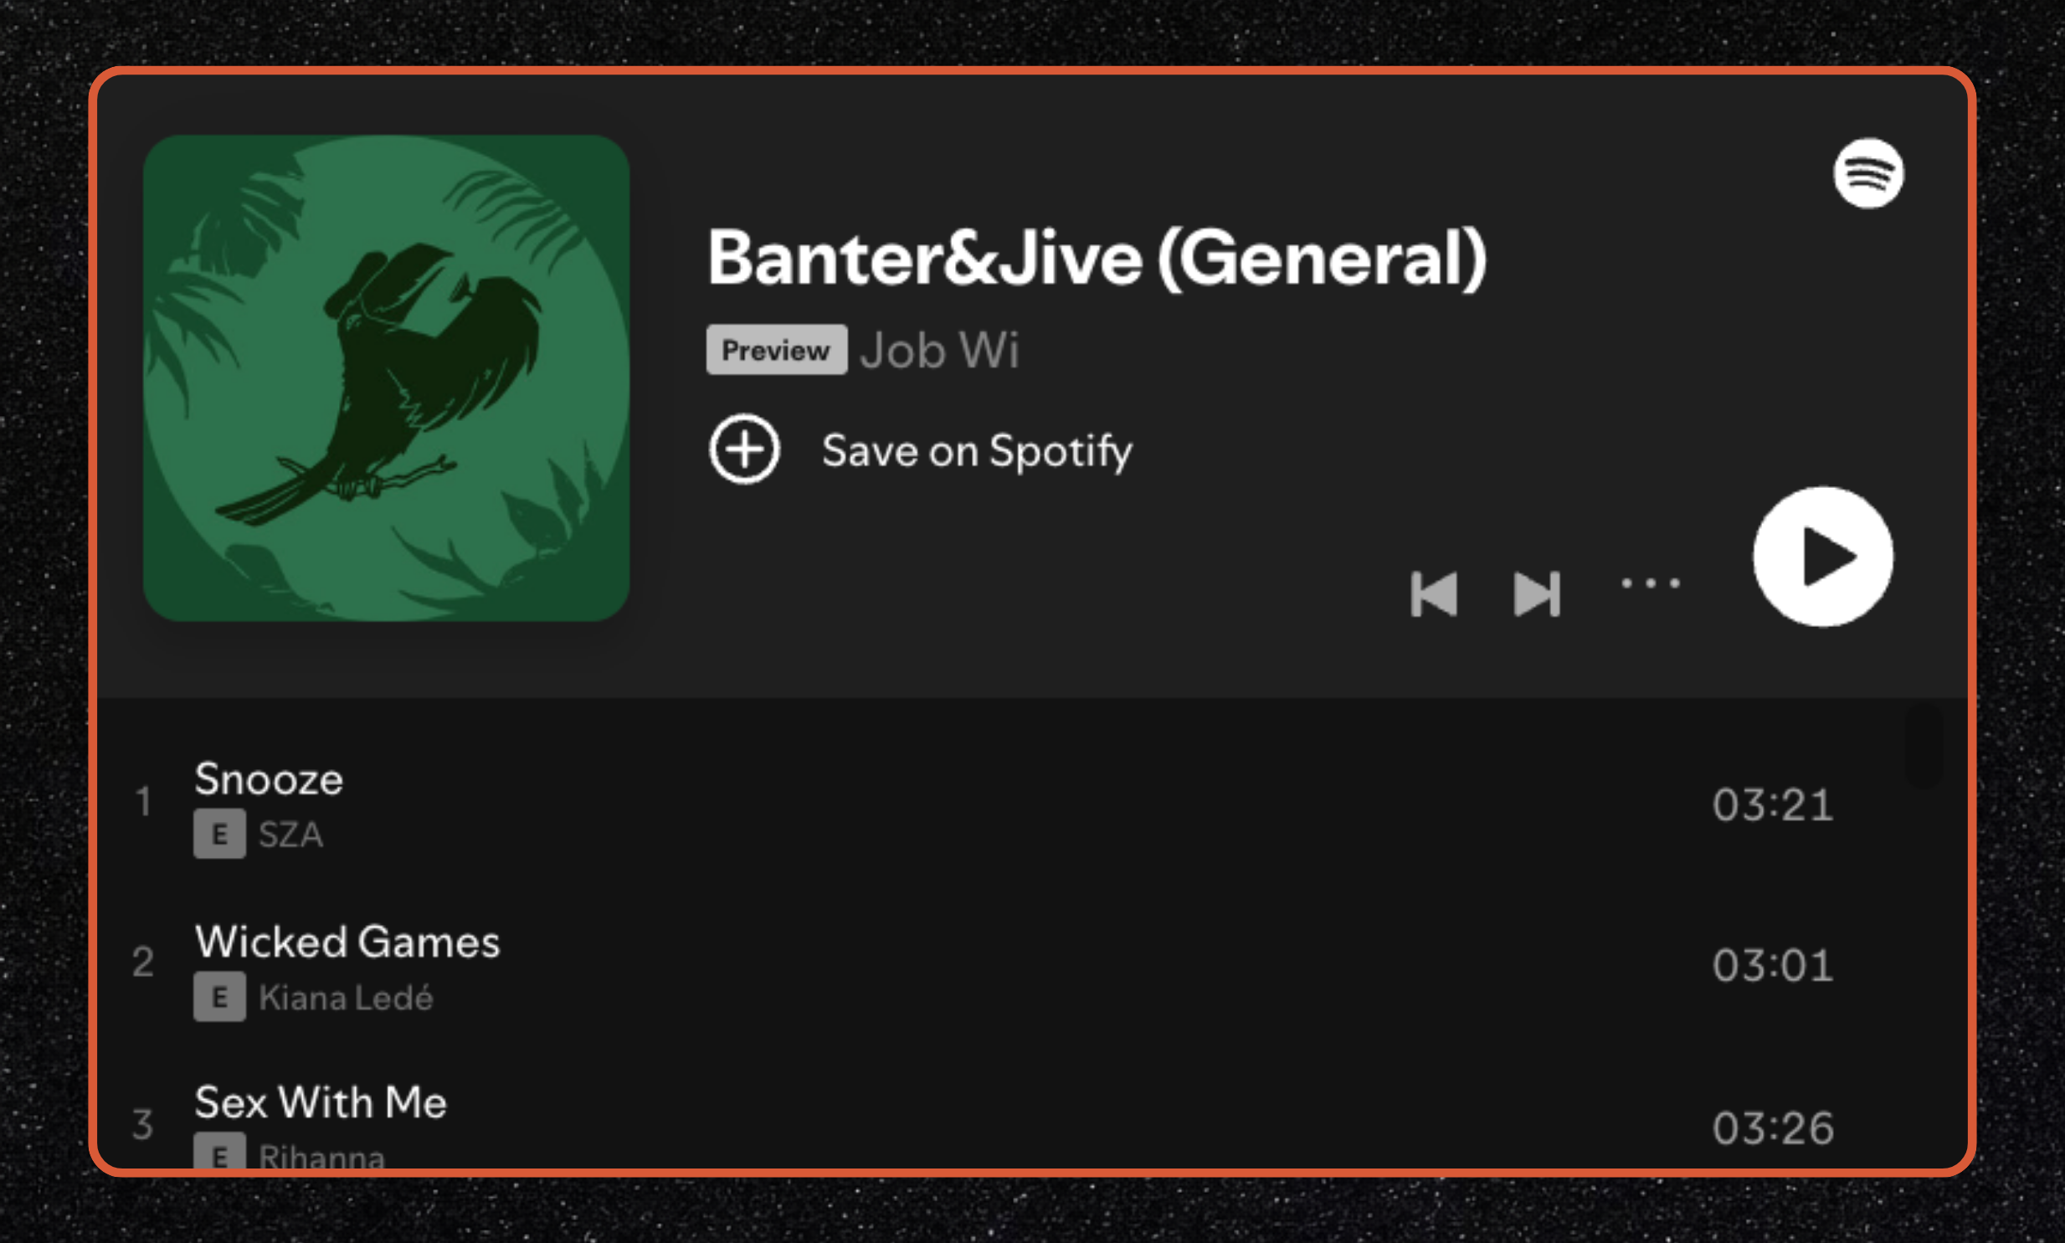Click the explicit E badge beside Kiana Ledé

click(x=219, y=997)
